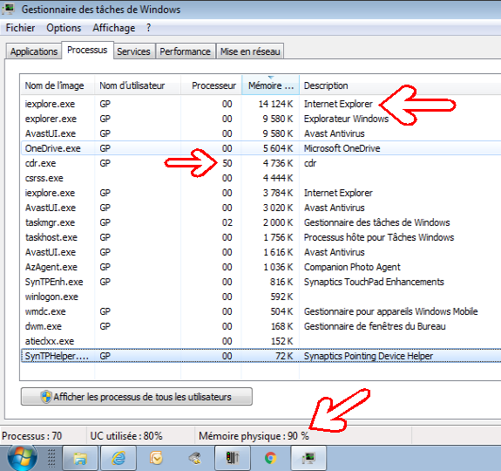Click the 50 processor value for cdr.exe
The width and height of the screenshot is (501, 471).
point(227,163)
